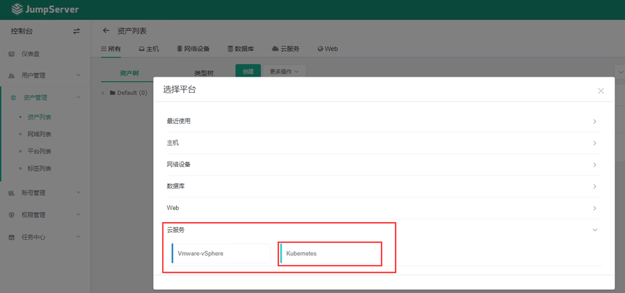Click the 云服务 section heading in the dialog

pyautogui.click(x=175, y=230)
